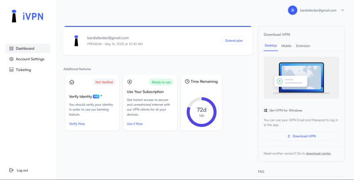This screenshot has width=354, height=180.
Task: Click the FAQ heading
Action: pyautogui.click(x=261, y=172)
